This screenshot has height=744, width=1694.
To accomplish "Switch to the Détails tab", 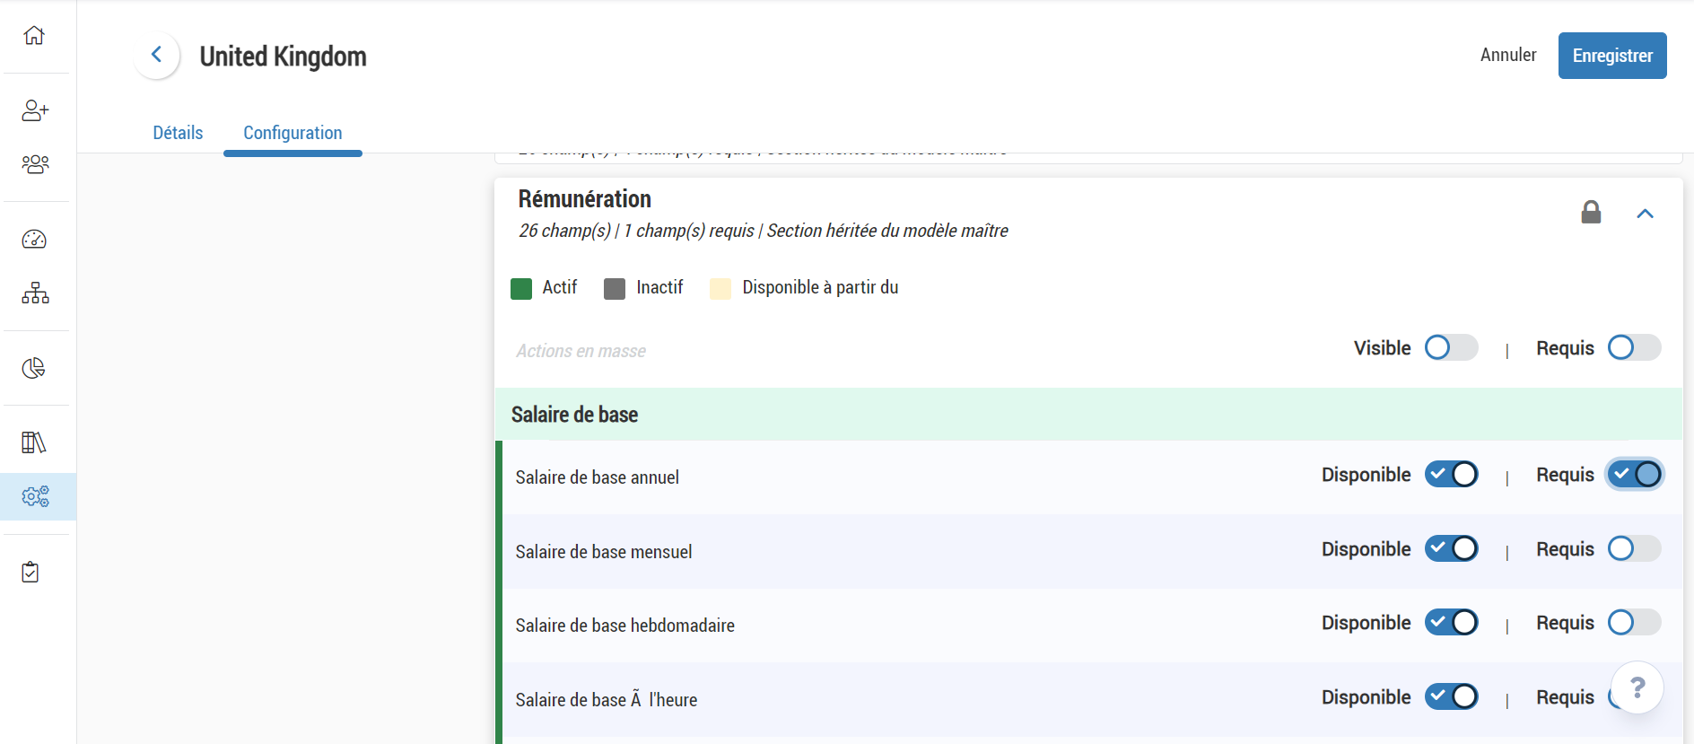I will (178, 133).
